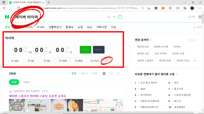Image resolution: width=204 pixels, height=114 pixels.
Task: Open the browser profile avatar
Action: [192, 8]
